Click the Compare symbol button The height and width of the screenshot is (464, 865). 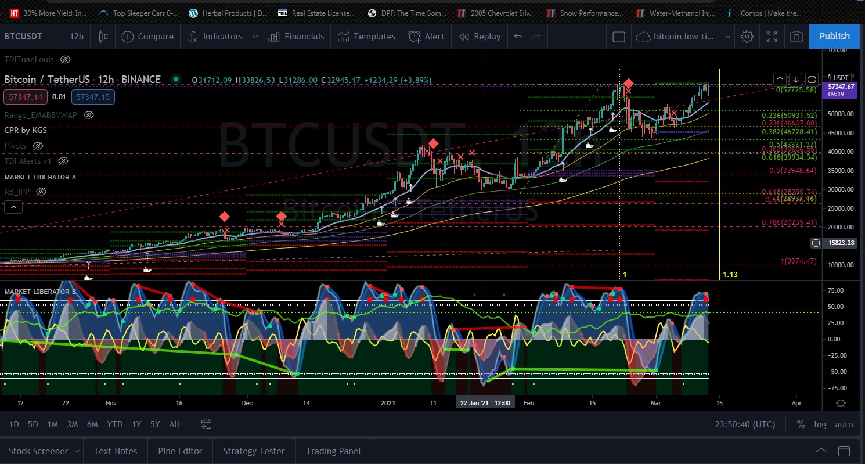coord(148,37)
